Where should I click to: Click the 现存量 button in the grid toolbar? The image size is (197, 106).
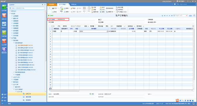pyautogui.click(x=92, y=26)
